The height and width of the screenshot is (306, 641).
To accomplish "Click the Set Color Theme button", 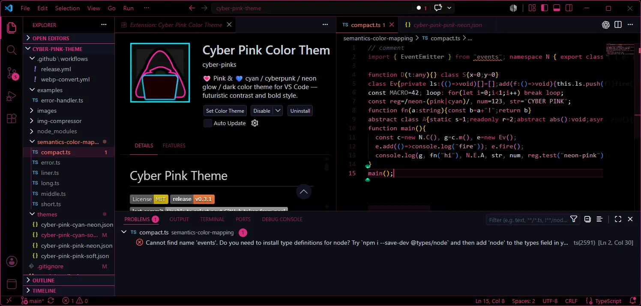I will click(225, 111).
